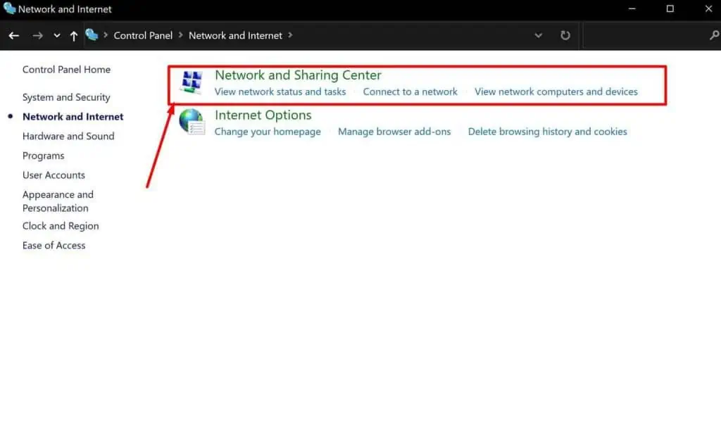The image size is (721, 447).
Task: Click the Control Panel icon in address bar
Action: 92,34
